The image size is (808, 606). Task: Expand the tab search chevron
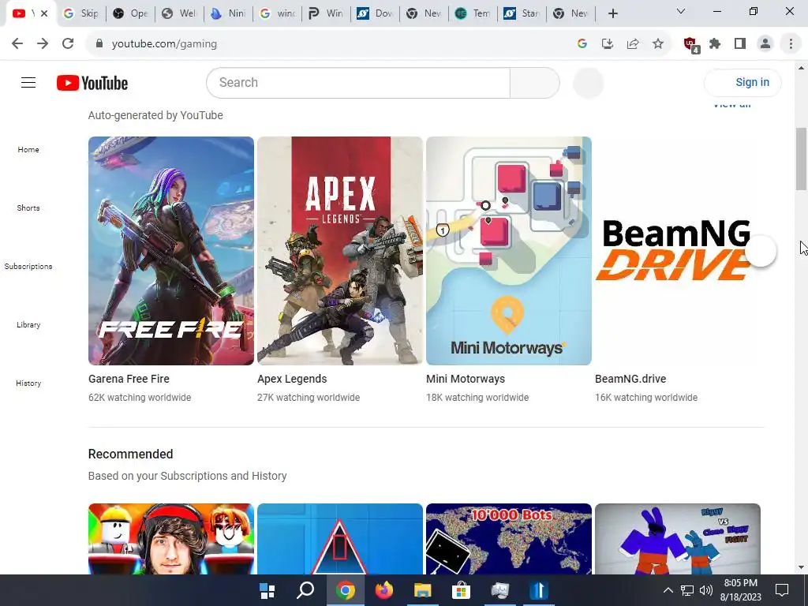(681, 11)
